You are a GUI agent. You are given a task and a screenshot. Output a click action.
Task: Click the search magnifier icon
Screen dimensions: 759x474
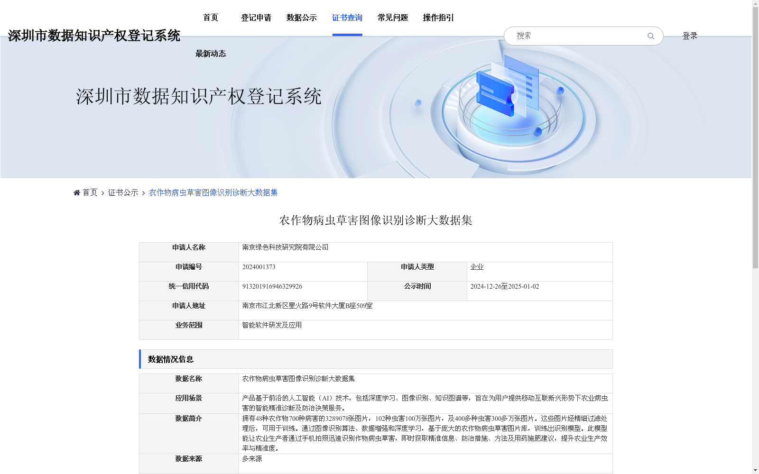[x=650, y=36]
